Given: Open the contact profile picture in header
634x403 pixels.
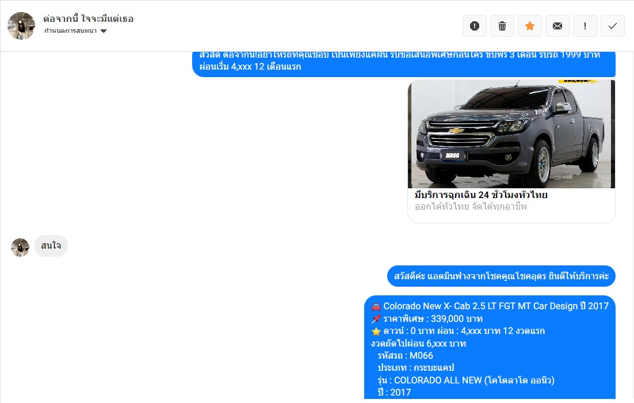Looking at the screenshot, I should [x=21, y=25].
